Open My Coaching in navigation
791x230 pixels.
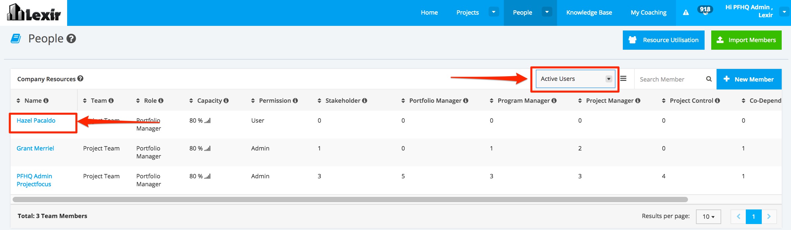point(648,13)
